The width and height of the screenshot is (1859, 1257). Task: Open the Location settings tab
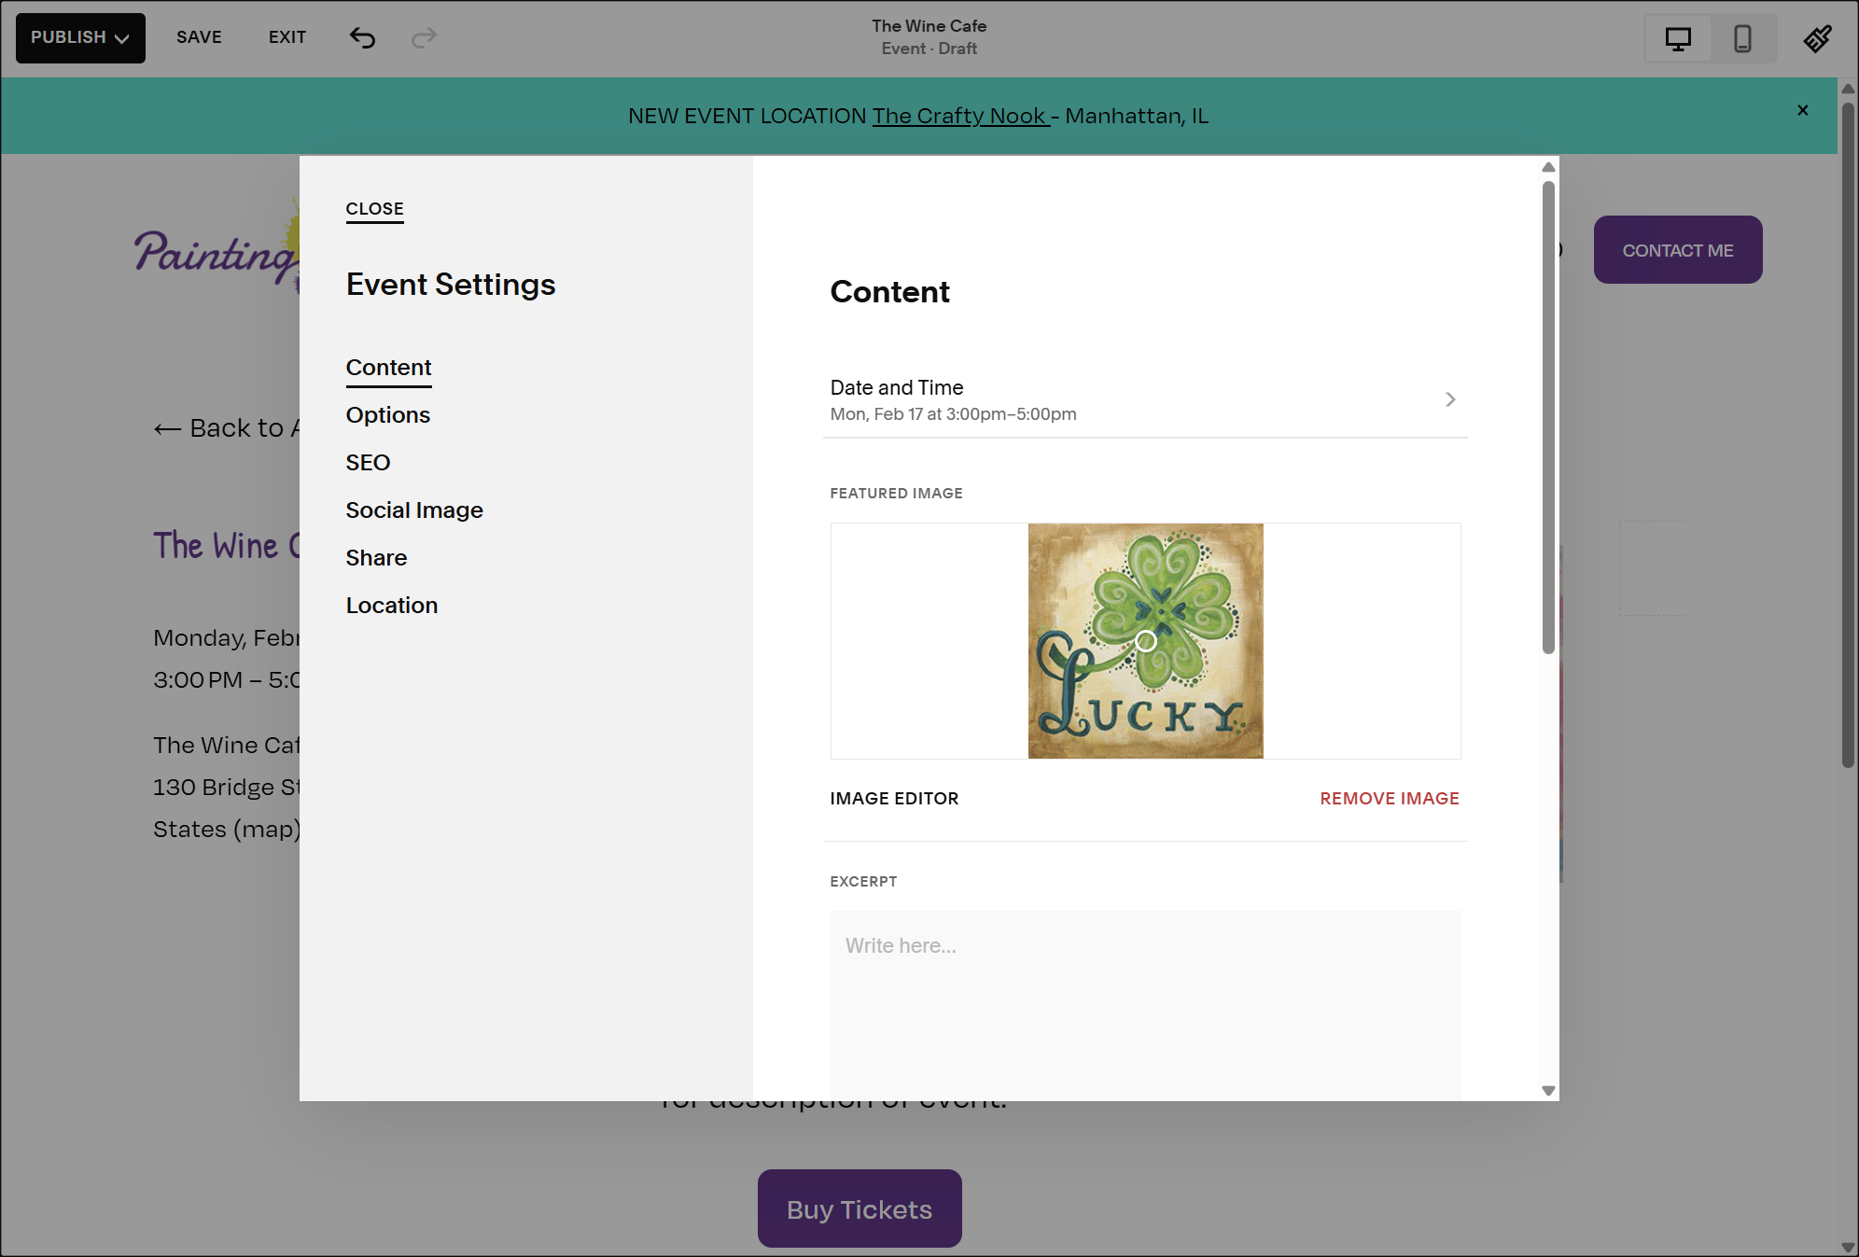[391, 605]
